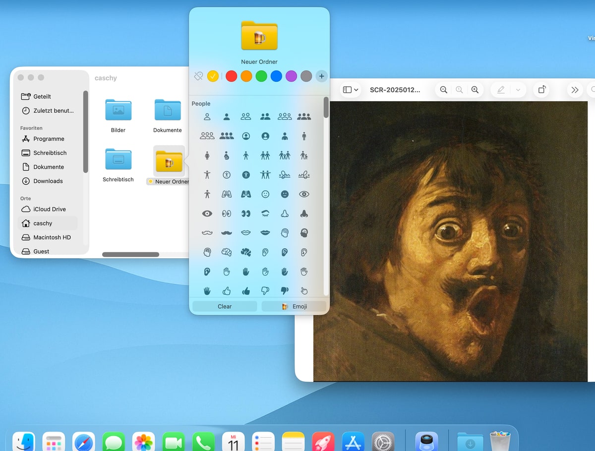Expand the Markup options chevron
This screenshot has height=451, width=595.
[x=518, y=90]
